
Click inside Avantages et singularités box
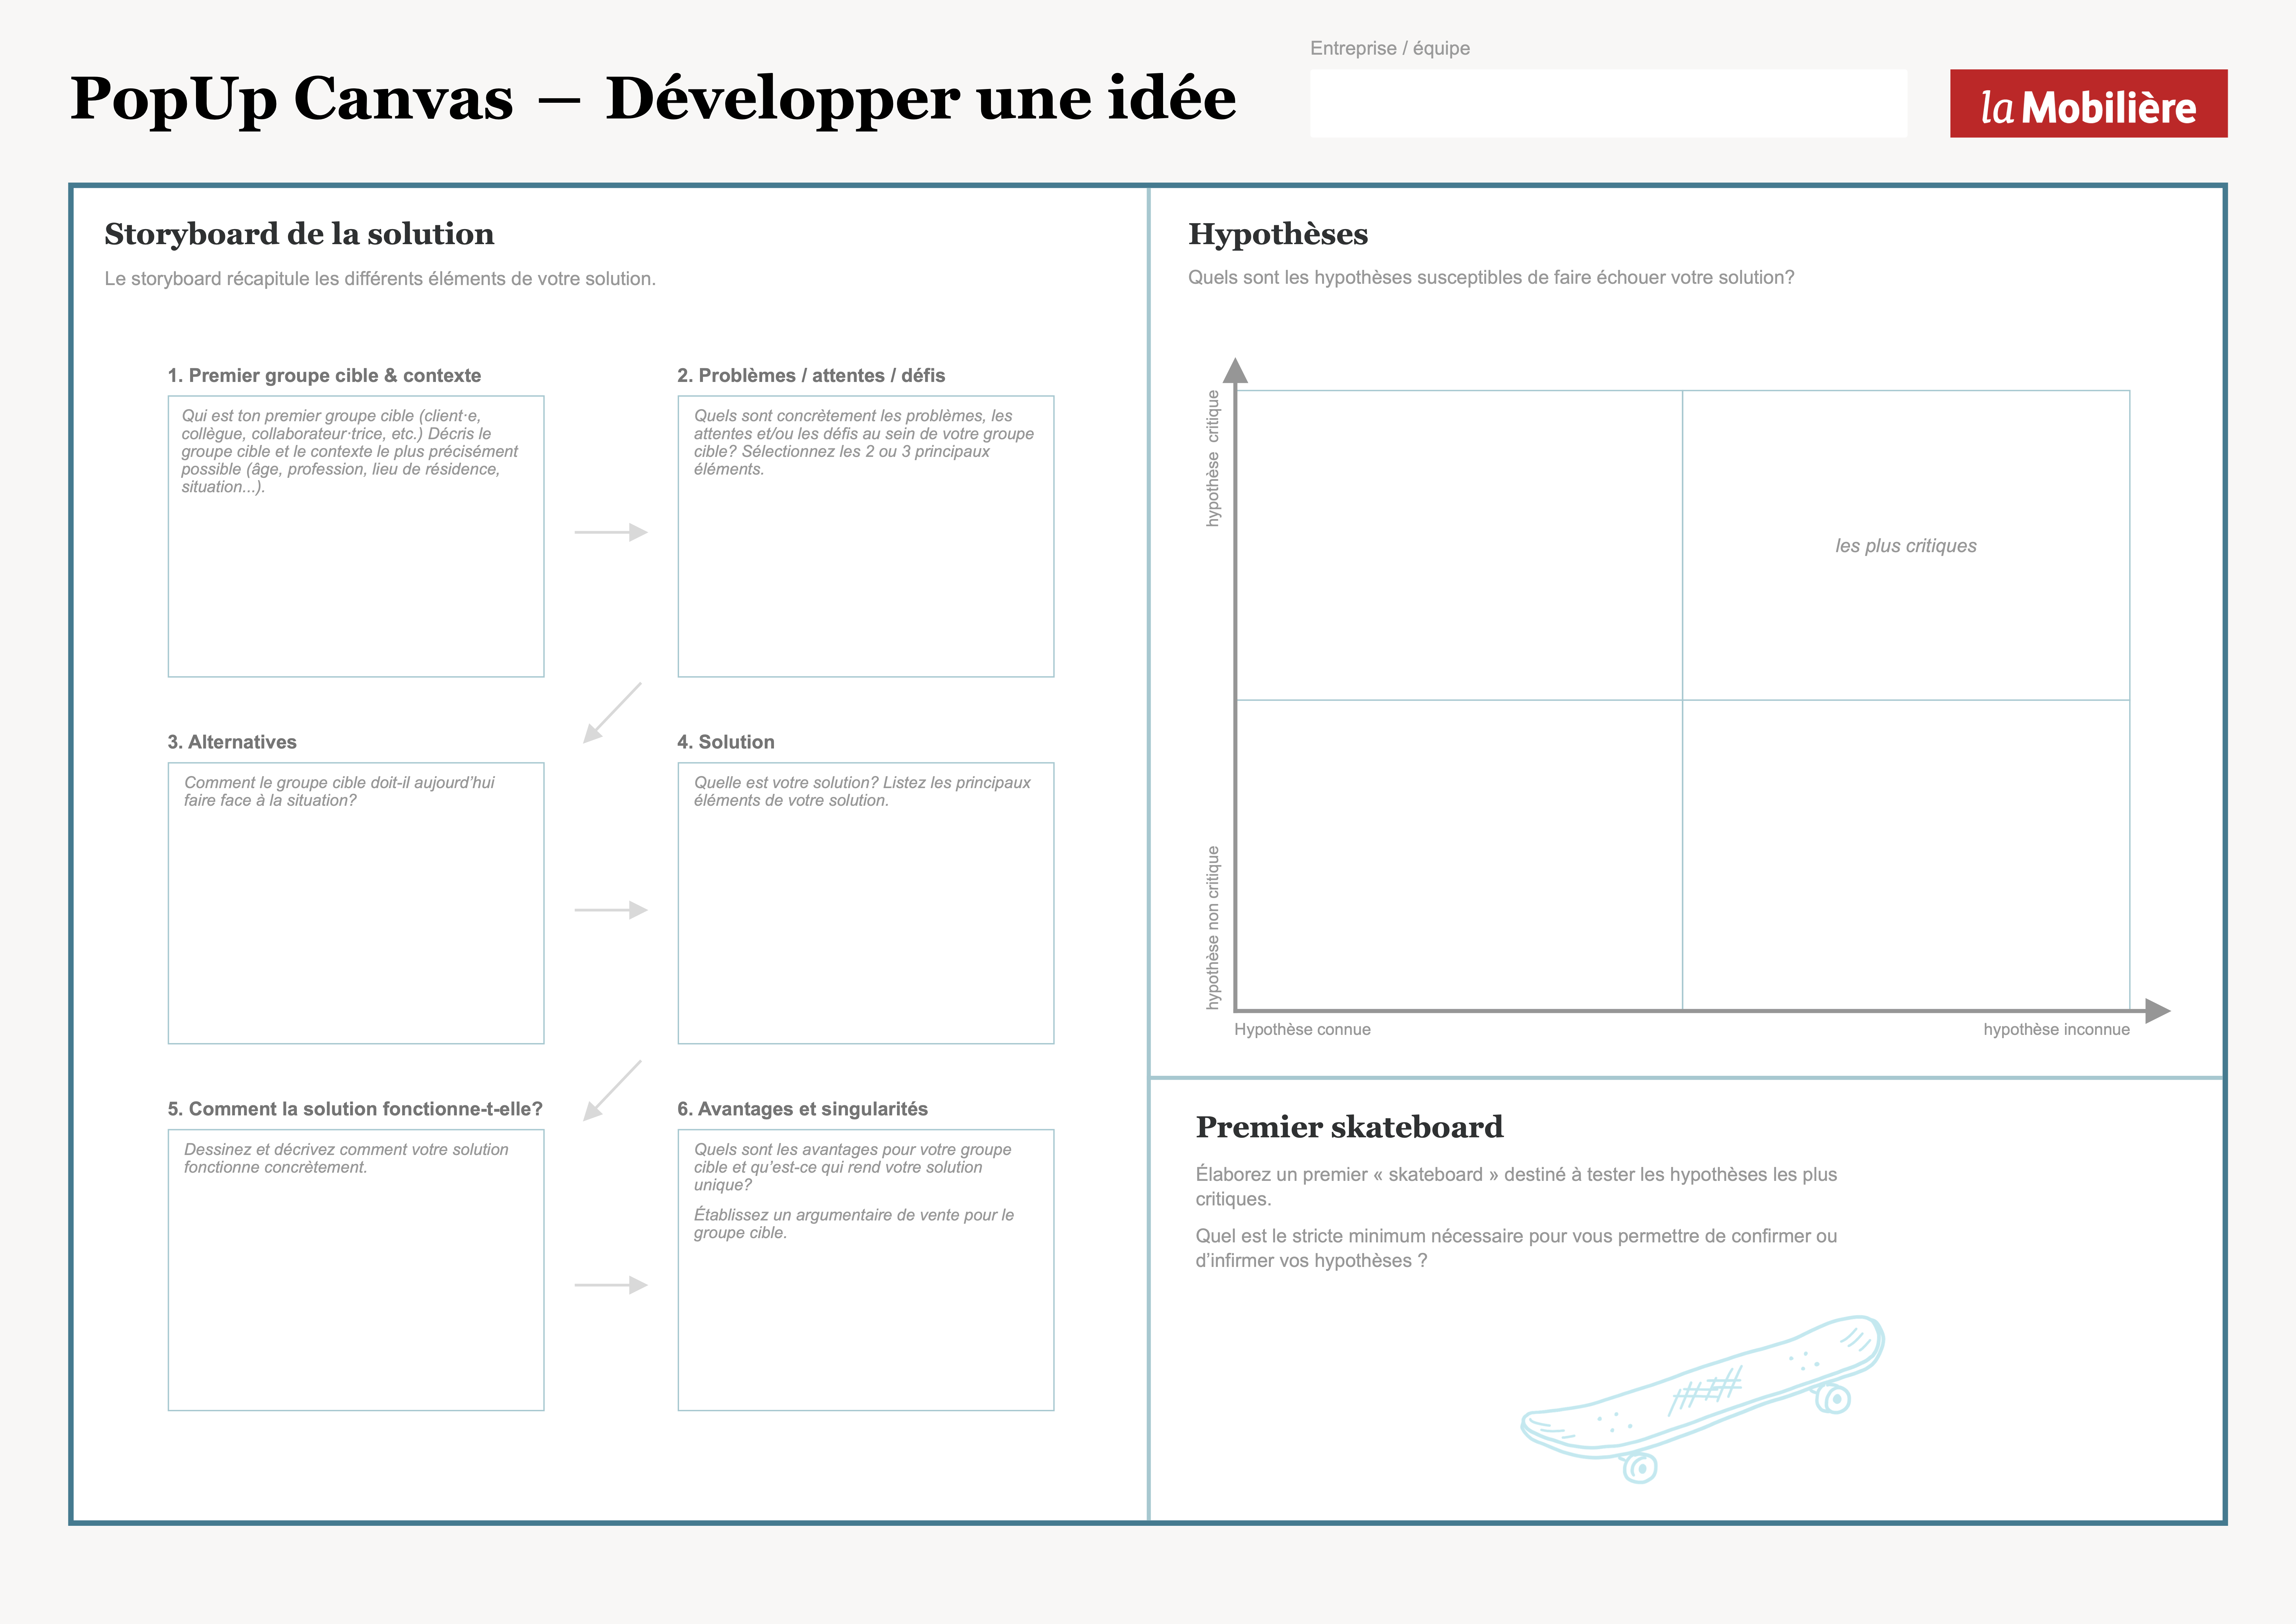[866, 1320]
